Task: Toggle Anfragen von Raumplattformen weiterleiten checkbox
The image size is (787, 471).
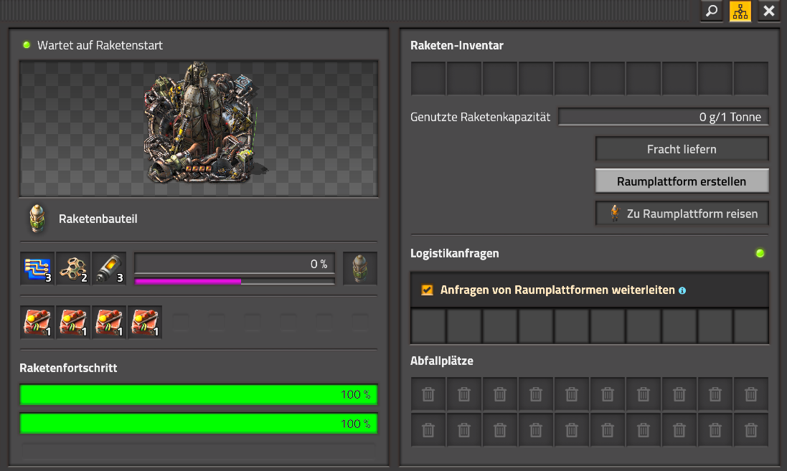Action: [427, 290]
